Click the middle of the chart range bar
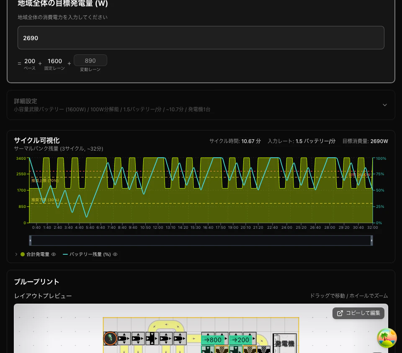 click(201, 240)
